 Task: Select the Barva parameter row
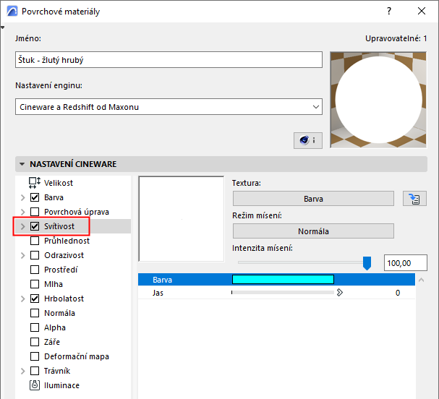(276, 280)
